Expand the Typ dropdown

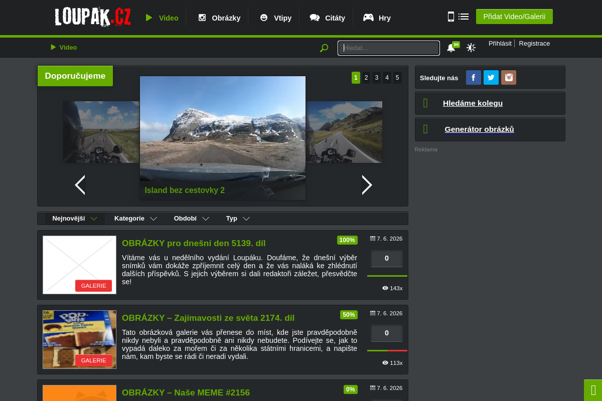(238, 219)
